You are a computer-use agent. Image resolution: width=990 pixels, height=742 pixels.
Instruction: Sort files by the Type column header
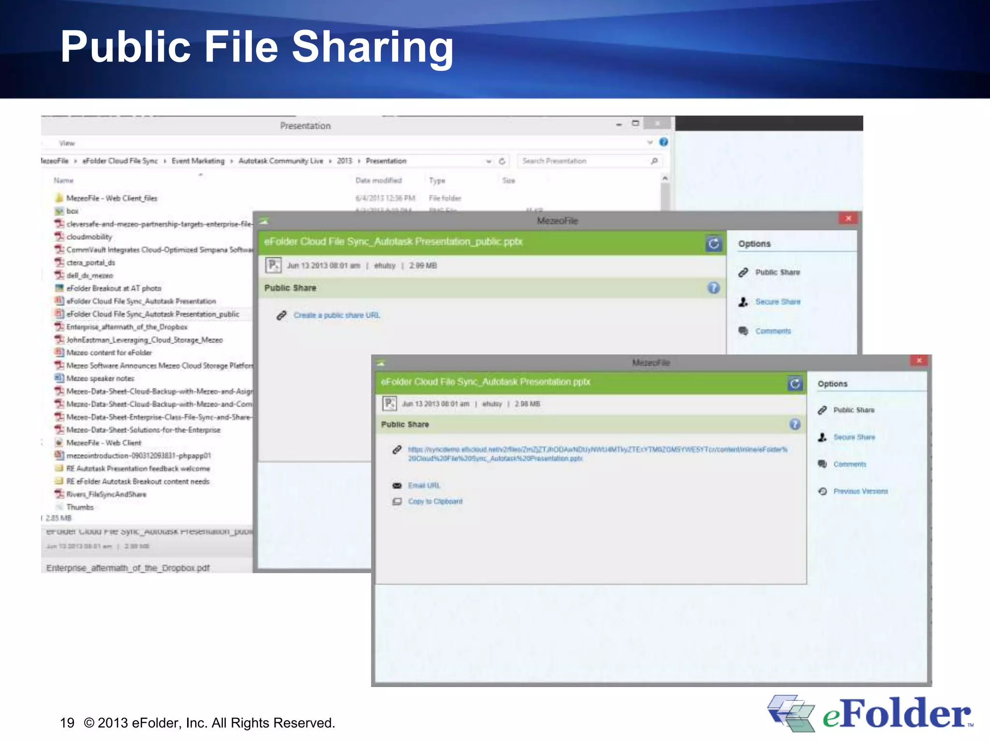pyautogui.click(x=437, y=181)
